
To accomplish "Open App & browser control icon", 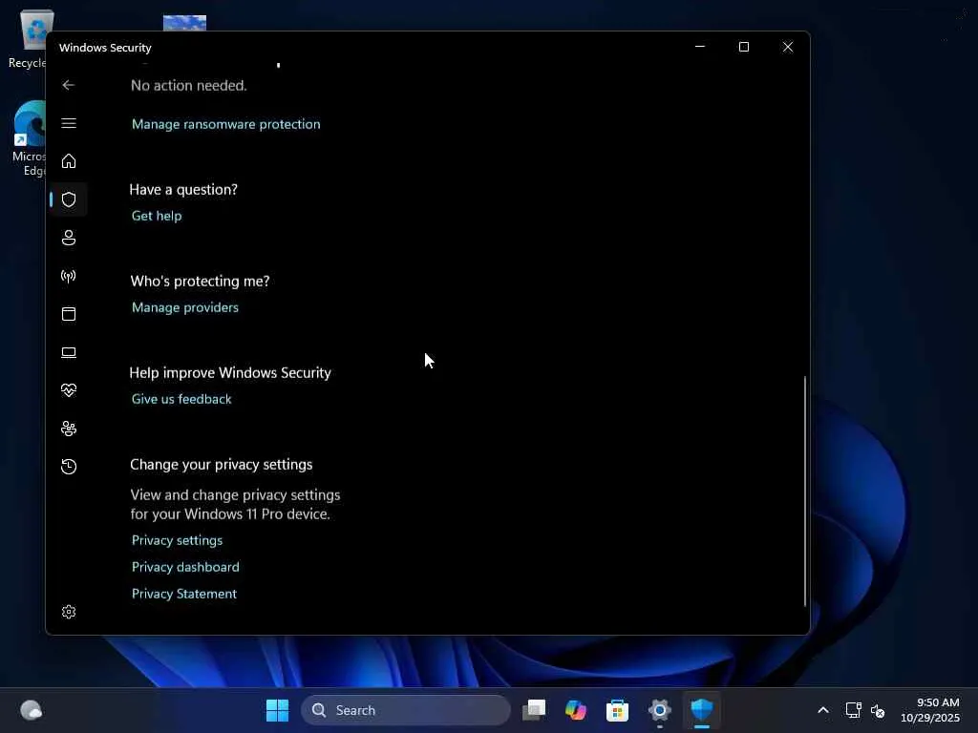I will point(69,313).
